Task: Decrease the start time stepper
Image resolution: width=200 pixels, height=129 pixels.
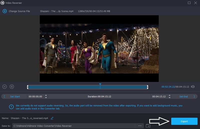Action: [x=46, y=98]
